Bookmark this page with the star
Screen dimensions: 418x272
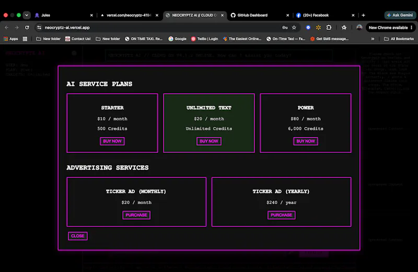point(294,28)
